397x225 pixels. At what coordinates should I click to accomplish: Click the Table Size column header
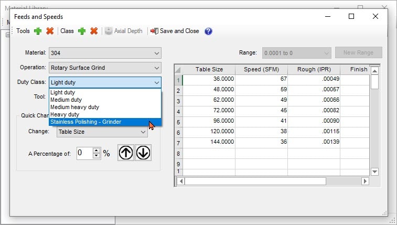click(x=209, y=69)
